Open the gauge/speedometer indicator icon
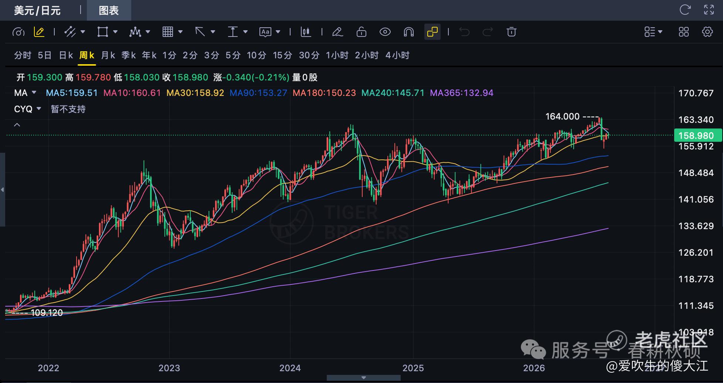 [18, 32]
